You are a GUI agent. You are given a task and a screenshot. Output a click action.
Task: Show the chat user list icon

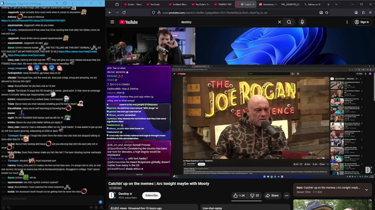pyautogui.click(x=101, y=207)
